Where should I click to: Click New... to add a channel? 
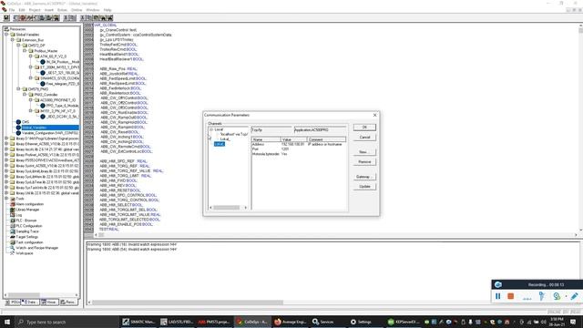click(364, 152)
